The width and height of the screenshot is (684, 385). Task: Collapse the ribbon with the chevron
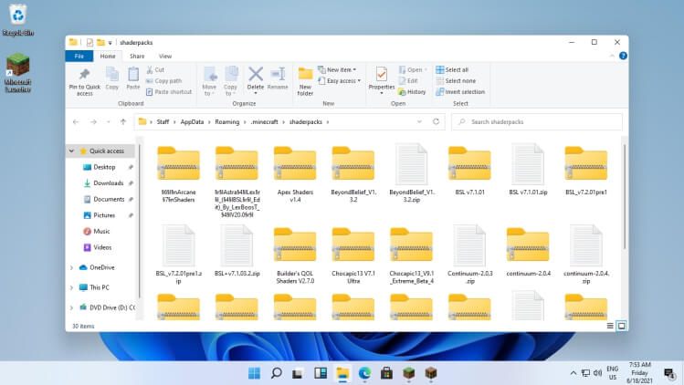612,56
